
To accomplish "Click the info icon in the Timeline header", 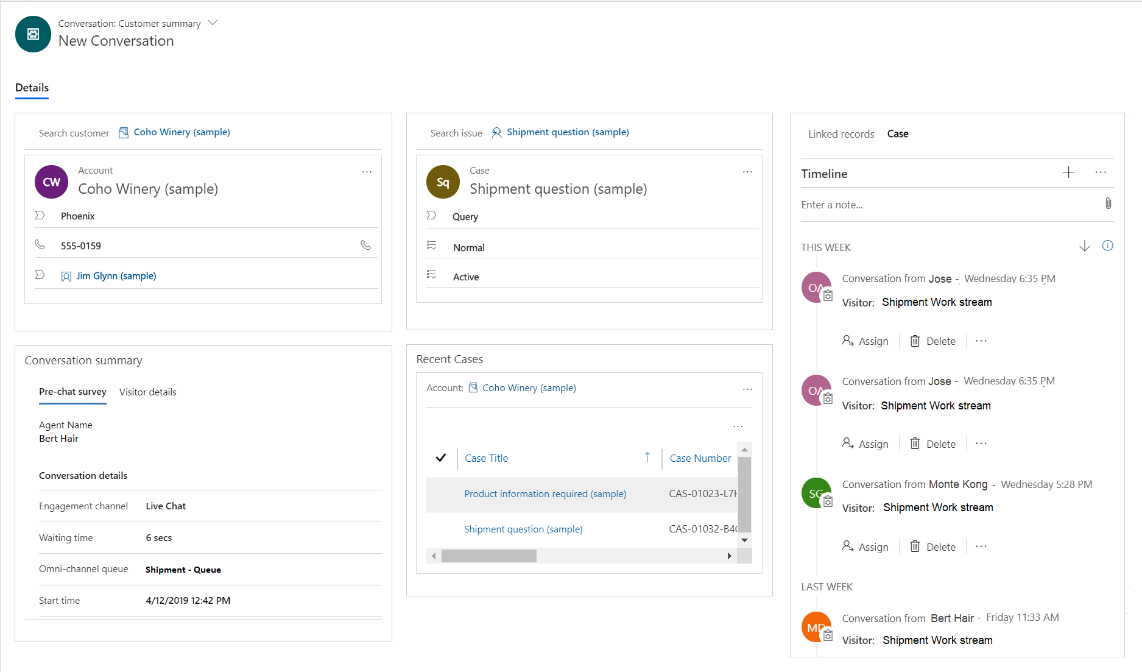I will pyautogui.click(x=1108, y=246).
